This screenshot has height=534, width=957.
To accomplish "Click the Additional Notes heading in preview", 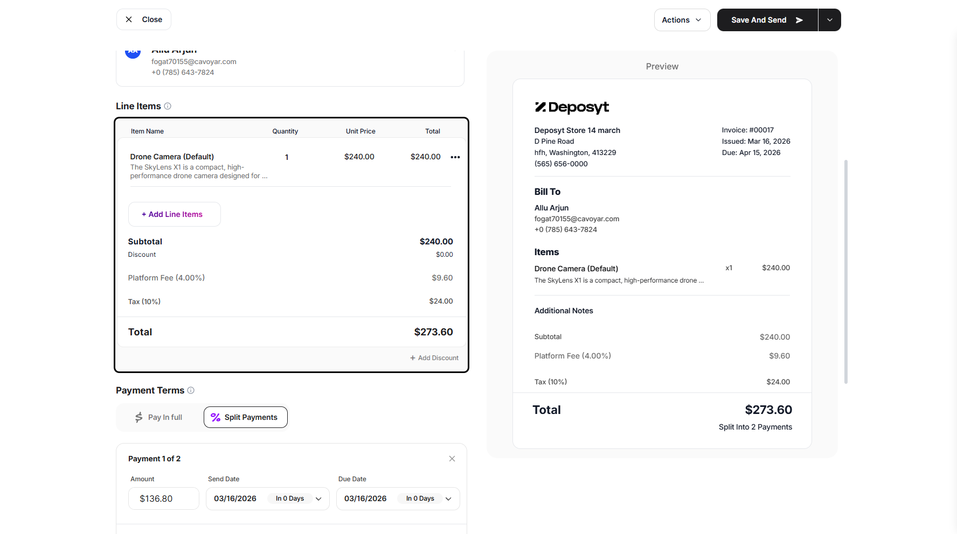I will 564,311.
